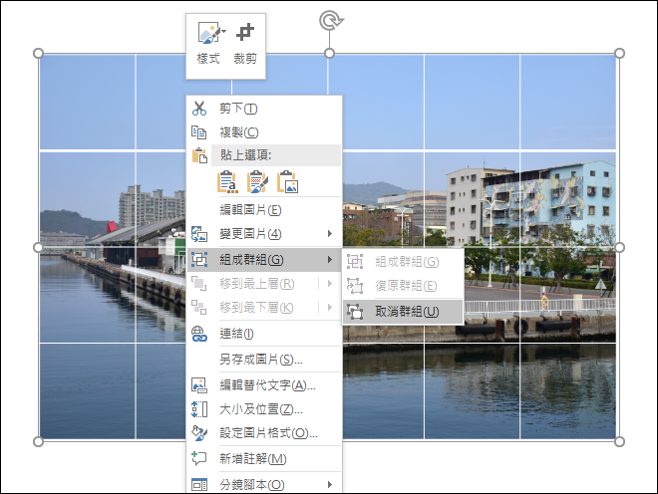Choose 新增註解(M) from the menu
658x494 pixels.
[264, 459]
